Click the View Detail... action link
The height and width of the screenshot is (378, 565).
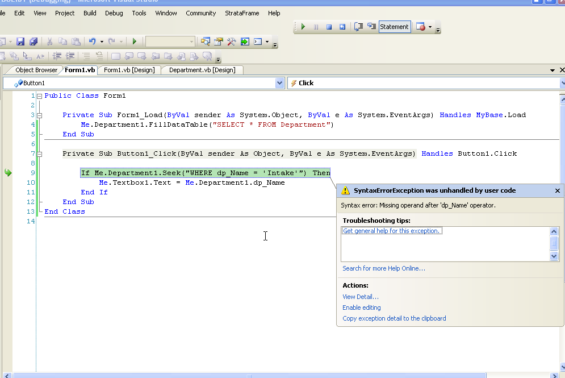tap(361, 297)
